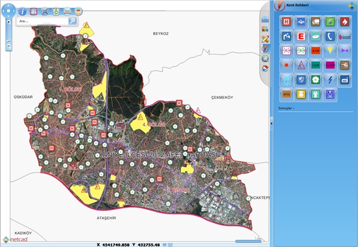Open the pencil and ruler drawing tab

(x=265, y=39)
